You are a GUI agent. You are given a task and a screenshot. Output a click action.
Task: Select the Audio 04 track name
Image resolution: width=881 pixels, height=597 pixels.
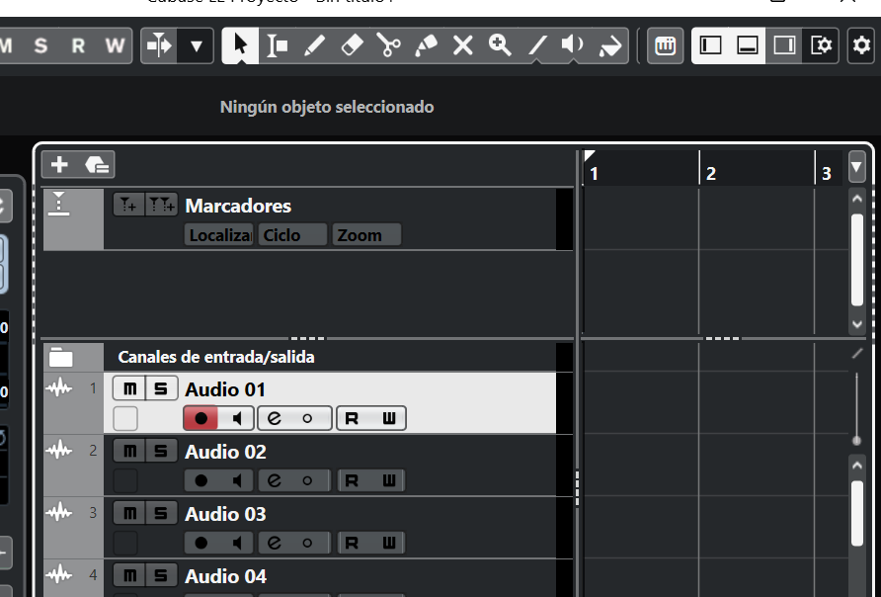[x=225, y=577]
